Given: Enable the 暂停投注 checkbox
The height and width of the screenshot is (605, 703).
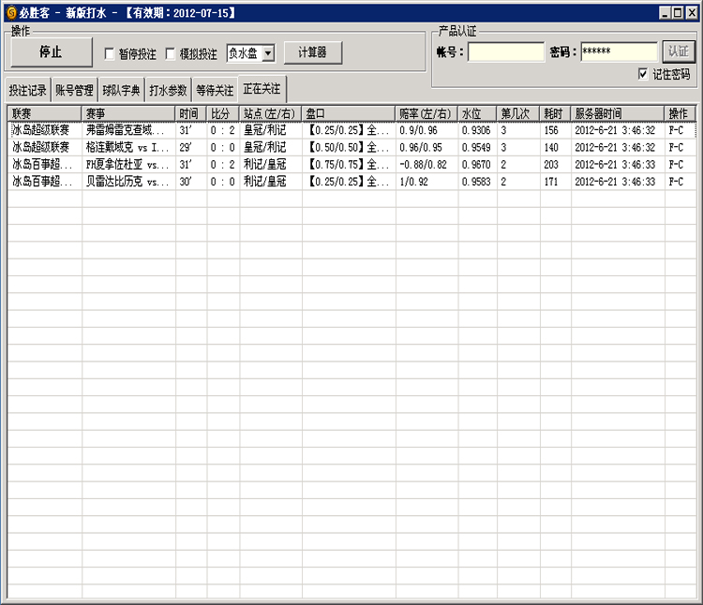Looking at the screenshot, I should click(110, 54).
